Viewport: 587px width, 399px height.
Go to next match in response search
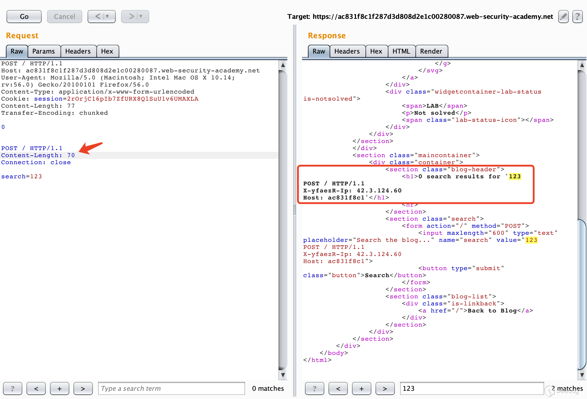tap(385, 388)
